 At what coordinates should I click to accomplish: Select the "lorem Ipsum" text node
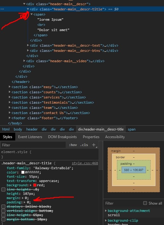point(50,20)
